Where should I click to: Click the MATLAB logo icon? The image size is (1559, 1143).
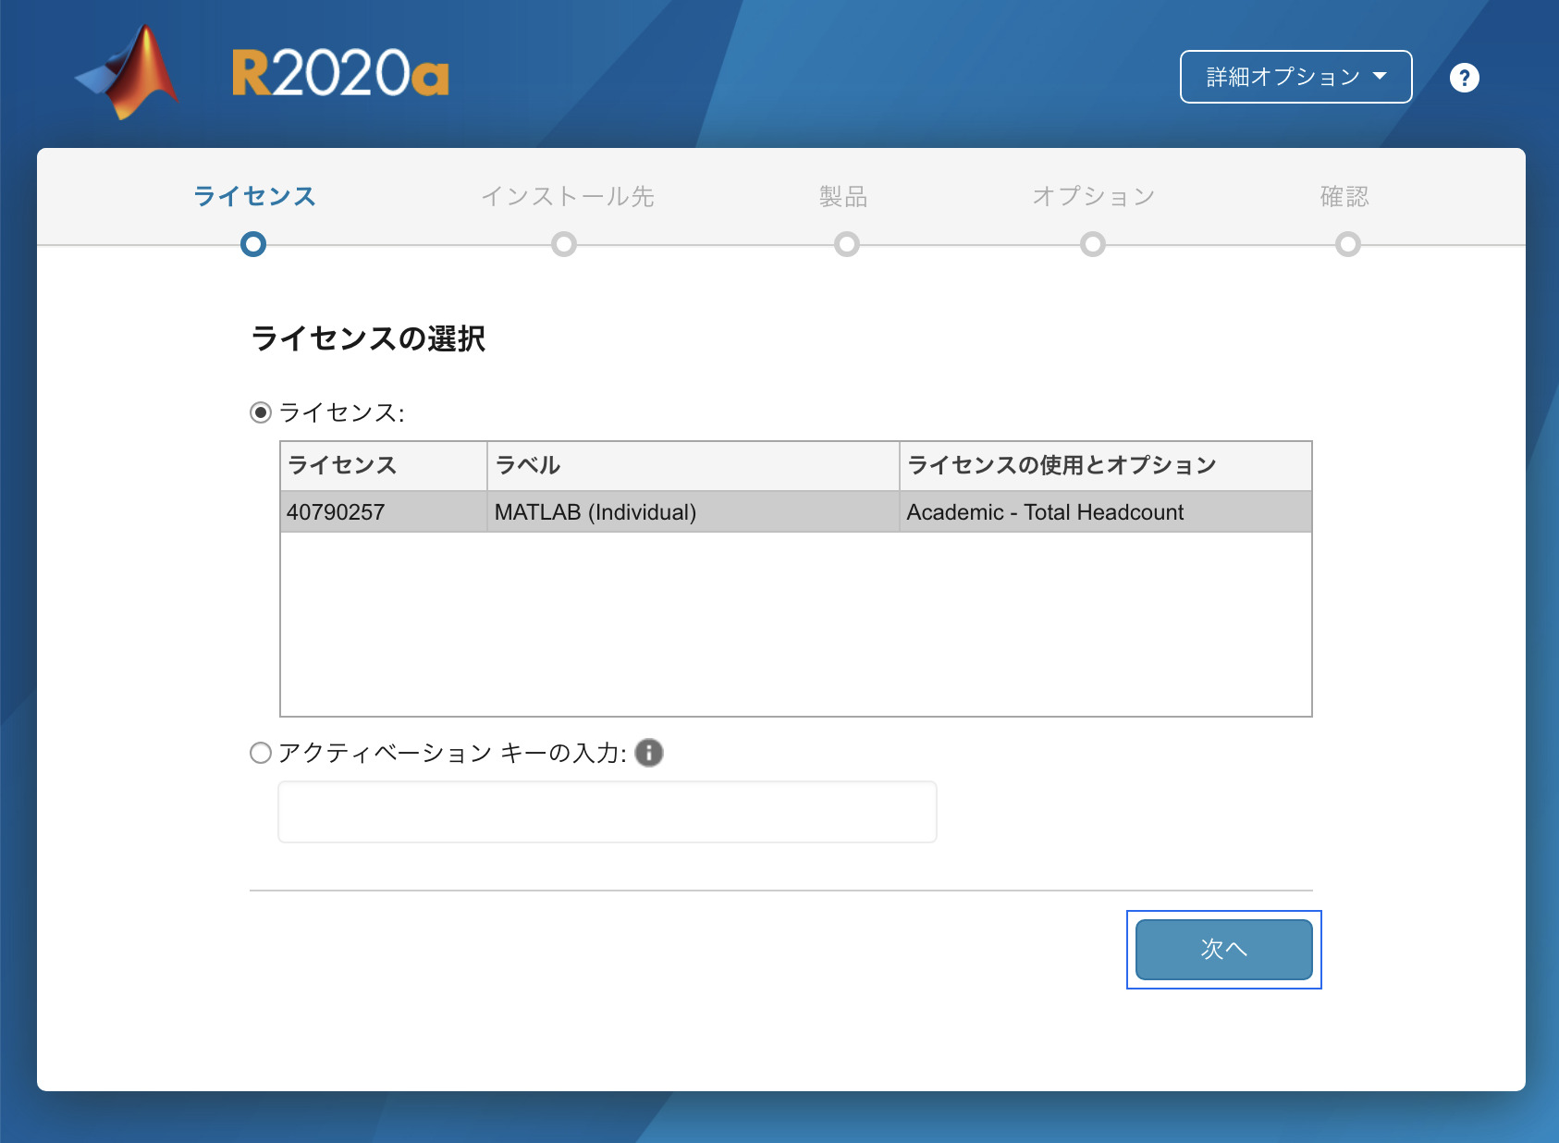(129, 72)
